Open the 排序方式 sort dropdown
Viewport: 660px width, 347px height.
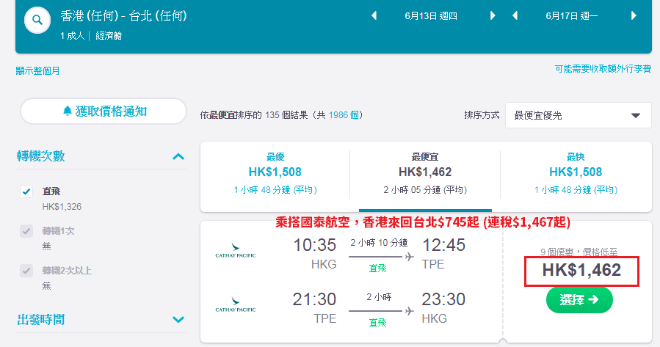579,115
